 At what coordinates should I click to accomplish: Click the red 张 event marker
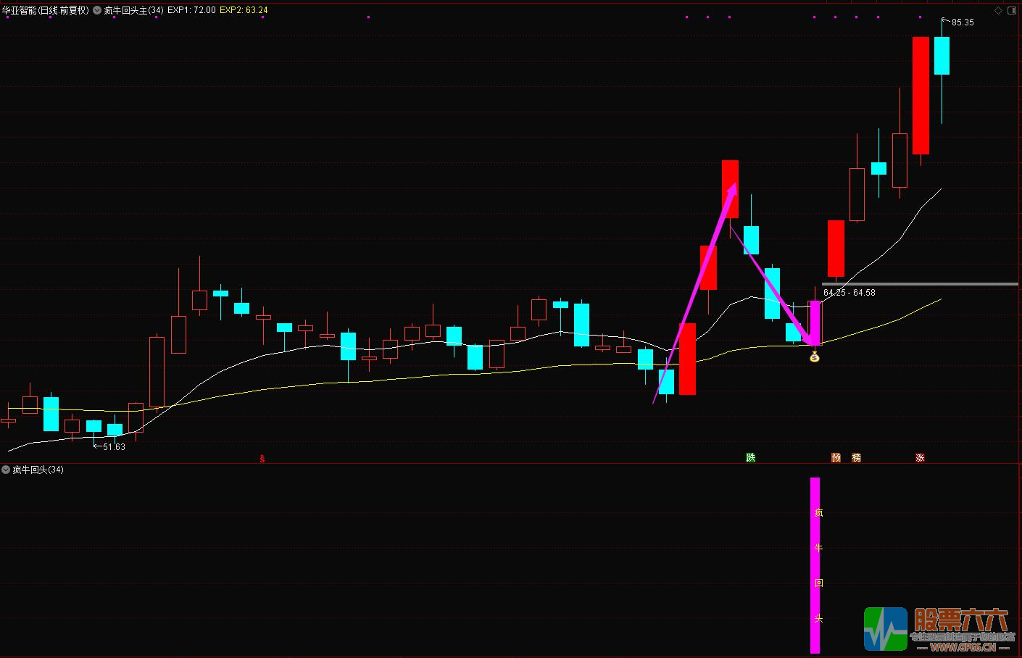point(920,457)
